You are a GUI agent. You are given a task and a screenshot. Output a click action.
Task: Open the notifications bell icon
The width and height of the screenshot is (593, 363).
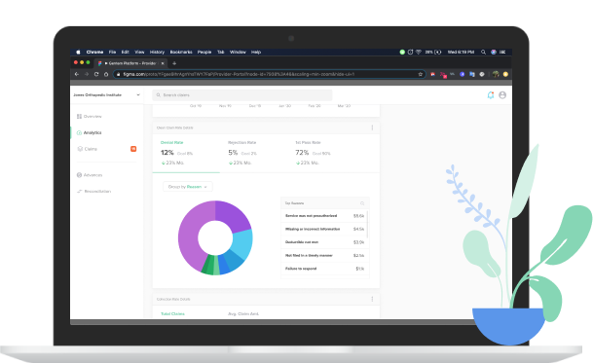coord(491,95)
